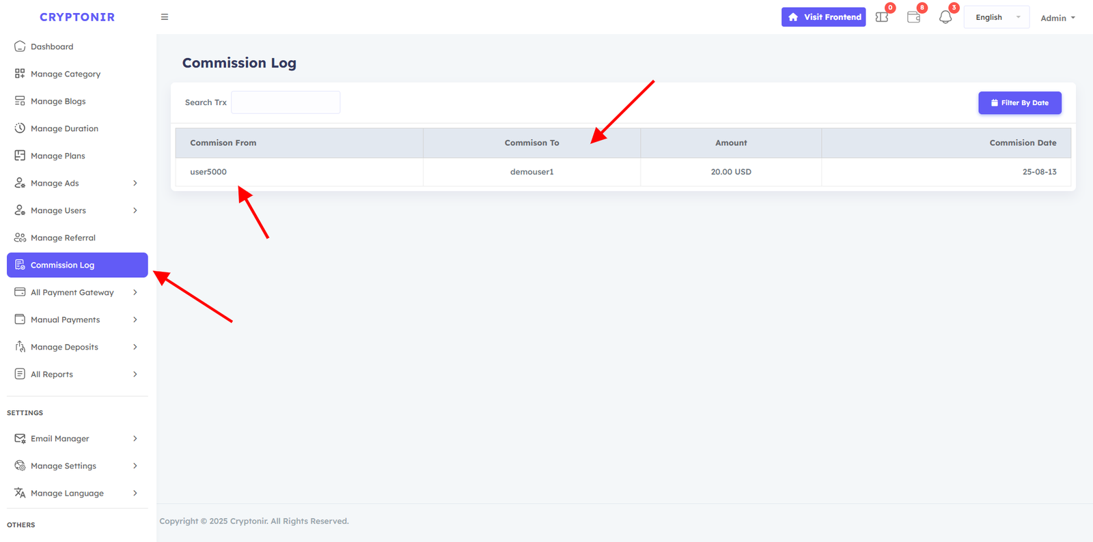Click the Dashboard sidebar icon
The width and height of the screenshot is (1093, 542).
(x=20, y=46)
